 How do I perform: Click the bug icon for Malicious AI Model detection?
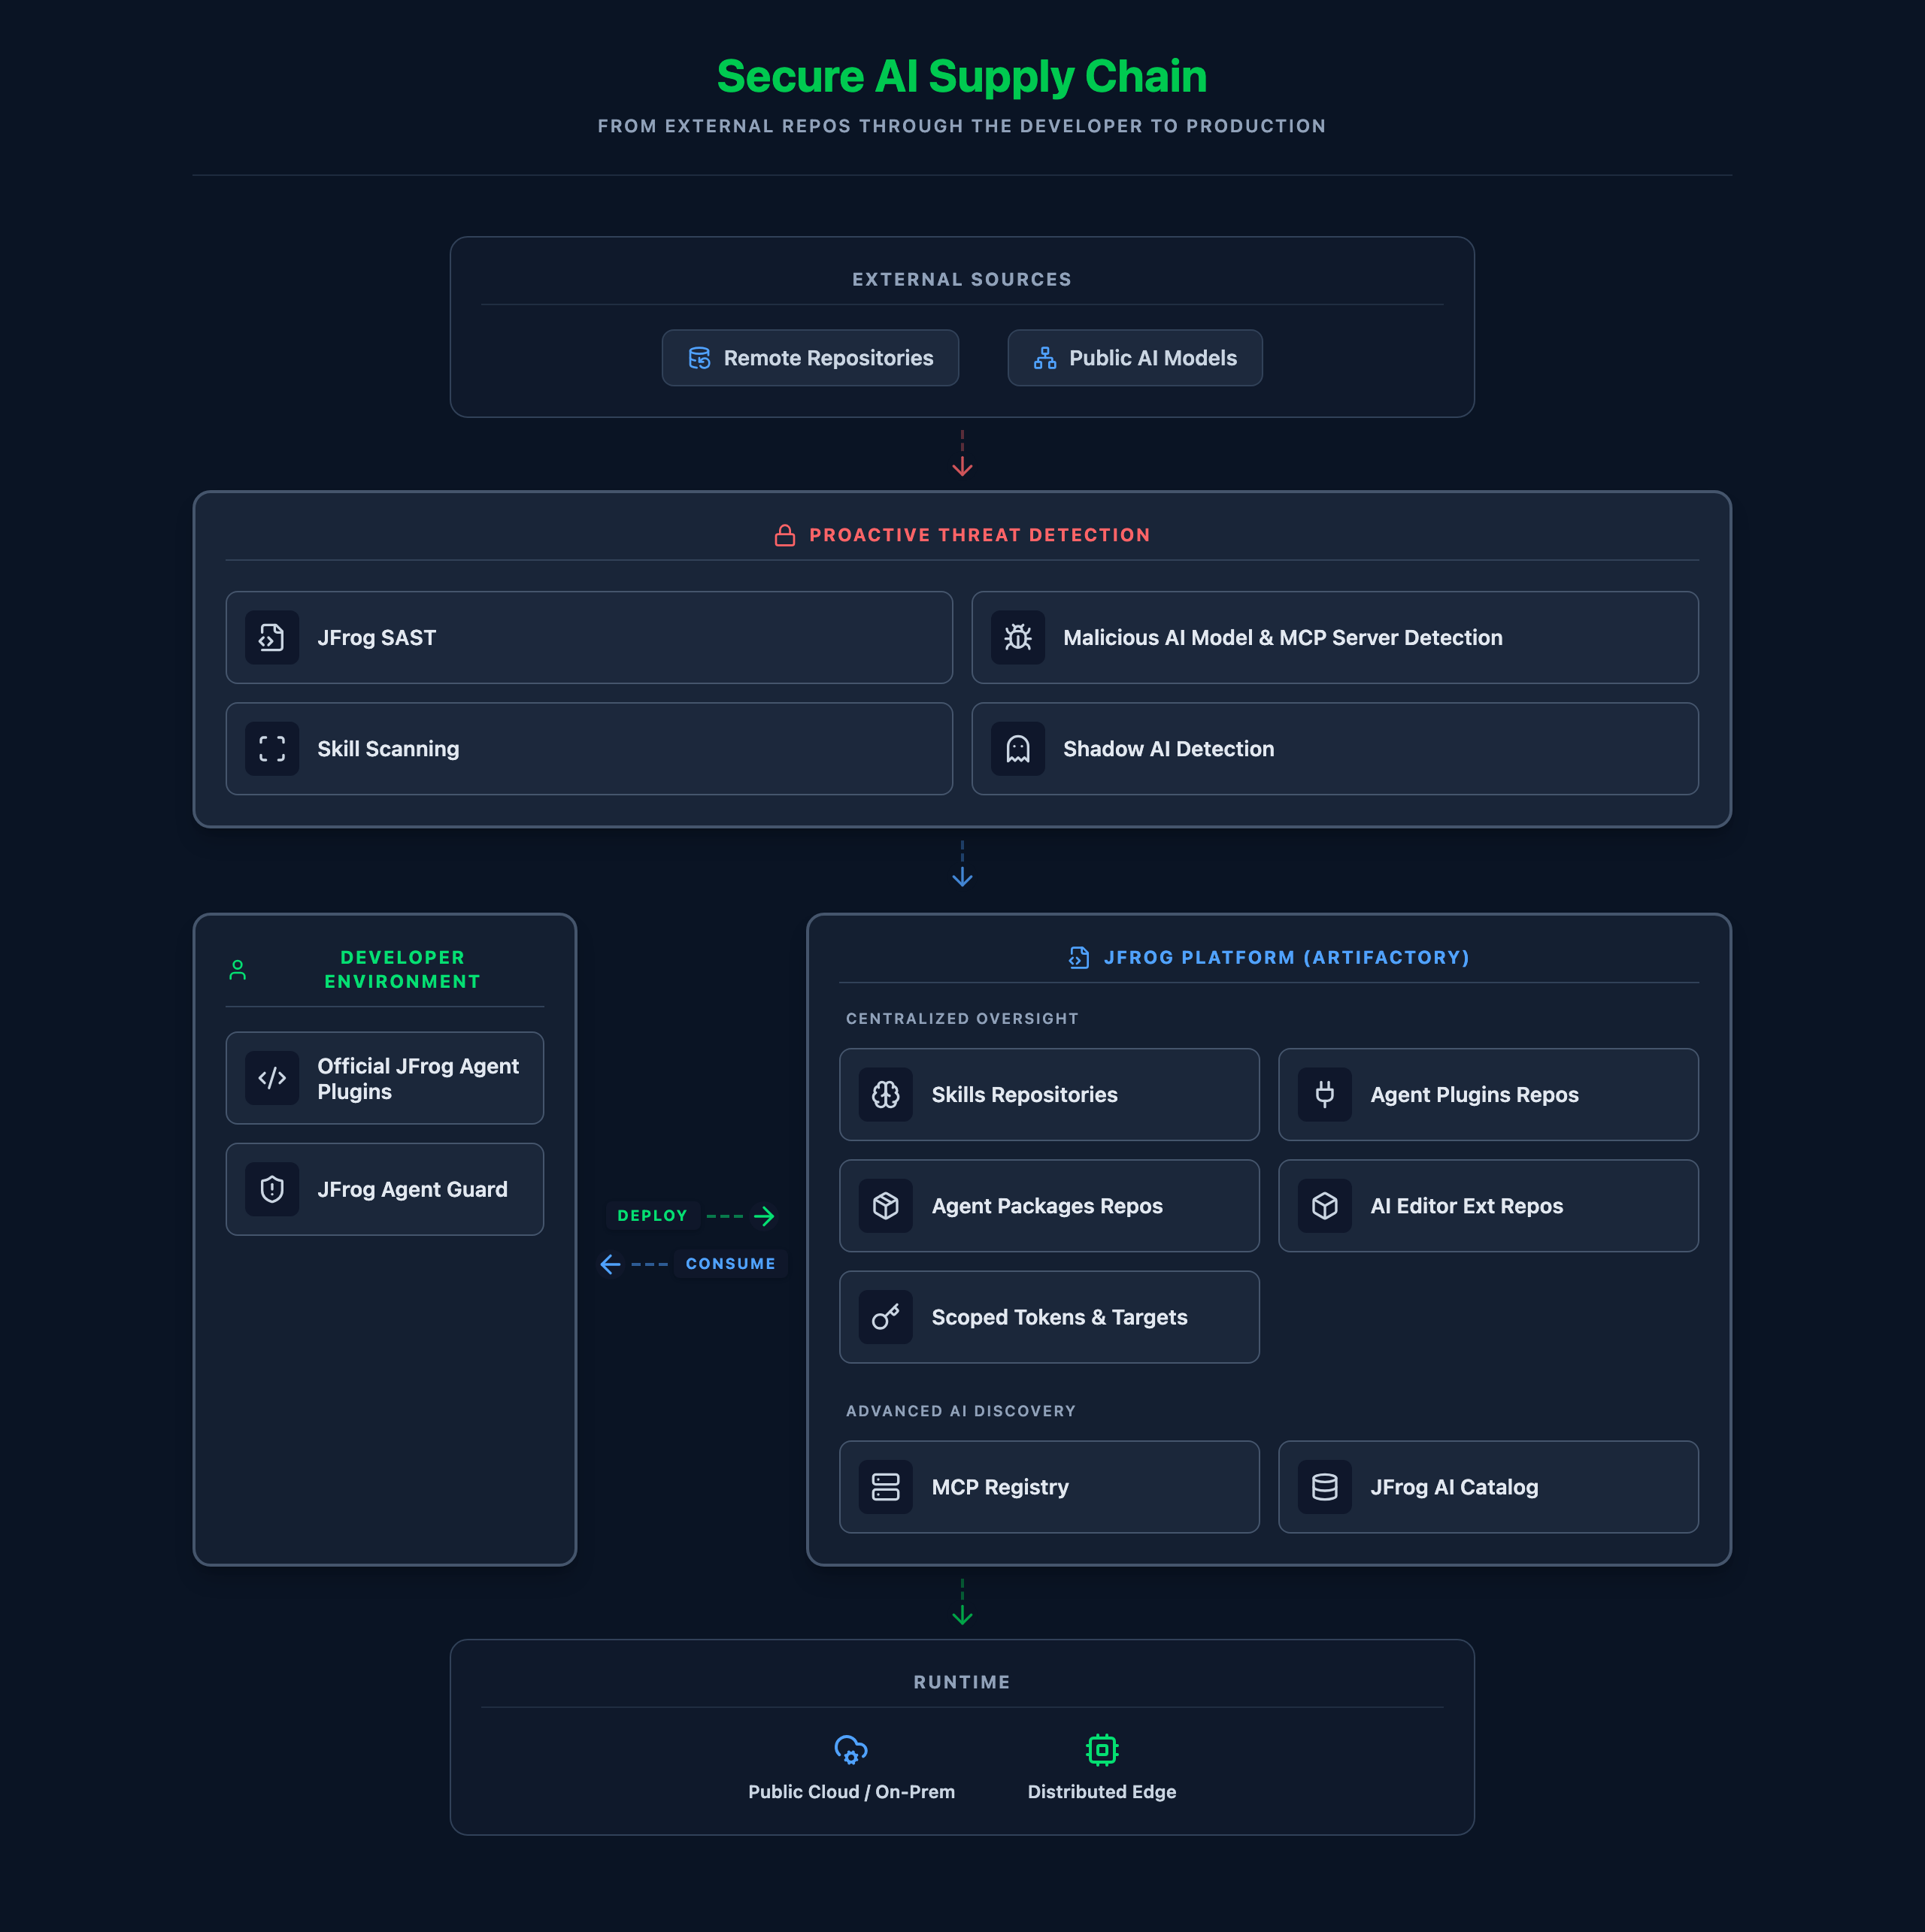(x=1017, y=638)
